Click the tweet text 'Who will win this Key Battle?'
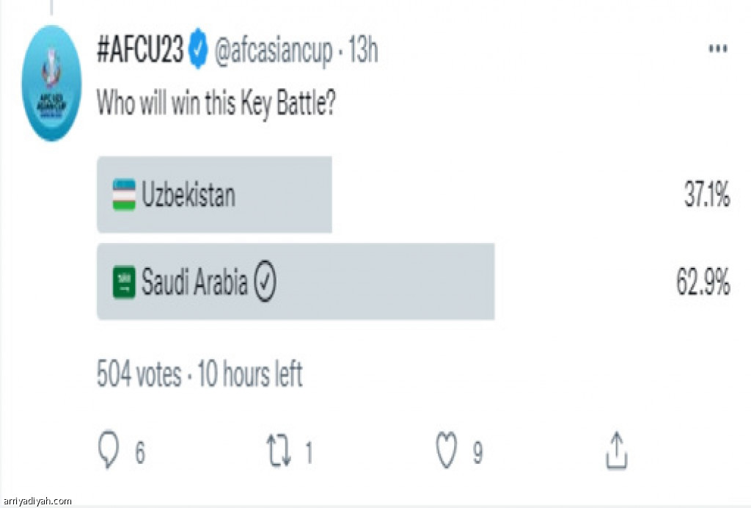 (216, 104)
